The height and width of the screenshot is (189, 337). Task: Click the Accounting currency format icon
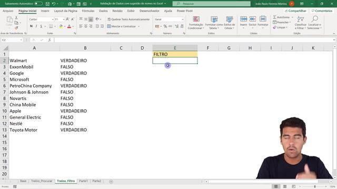click(x=157, y=26)
